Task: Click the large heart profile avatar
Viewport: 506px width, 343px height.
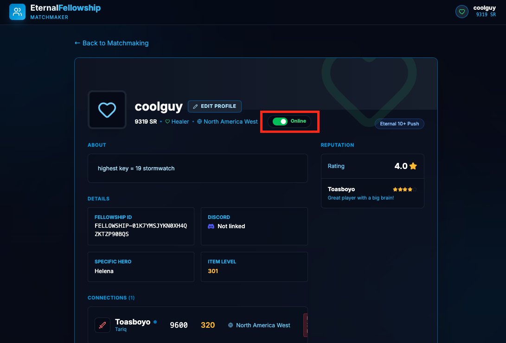Action: 107,110
